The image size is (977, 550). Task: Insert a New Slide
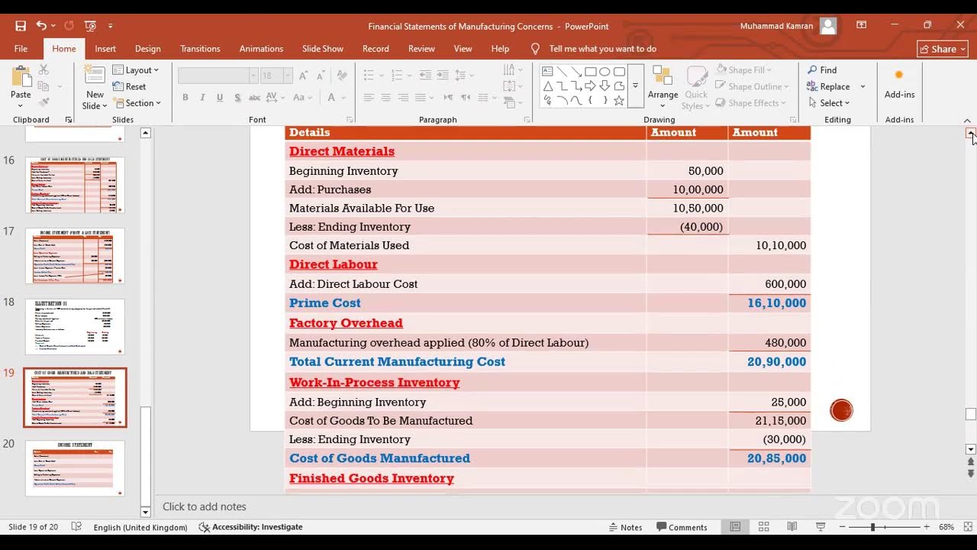click(95, 86)
